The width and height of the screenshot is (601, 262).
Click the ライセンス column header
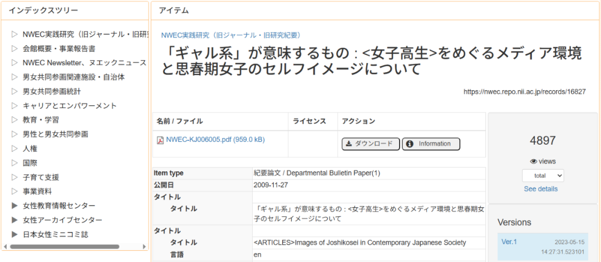coord(309,121)
